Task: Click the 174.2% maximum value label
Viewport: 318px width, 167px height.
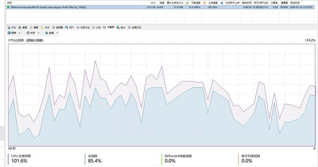Action: pyautogui.click(x=310, y=40)
